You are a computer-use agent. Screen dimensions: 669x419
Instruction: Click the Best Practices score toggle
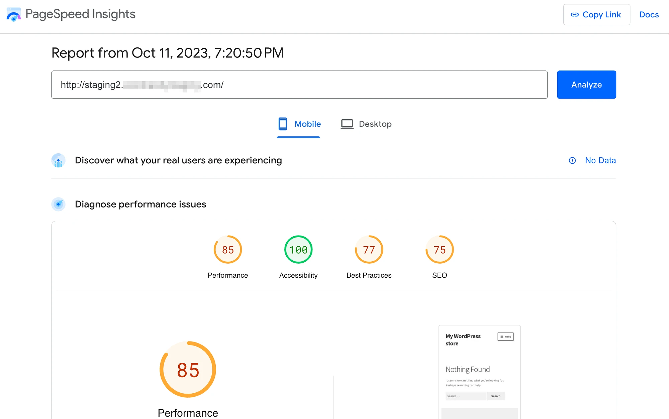[x=369, y=250]
